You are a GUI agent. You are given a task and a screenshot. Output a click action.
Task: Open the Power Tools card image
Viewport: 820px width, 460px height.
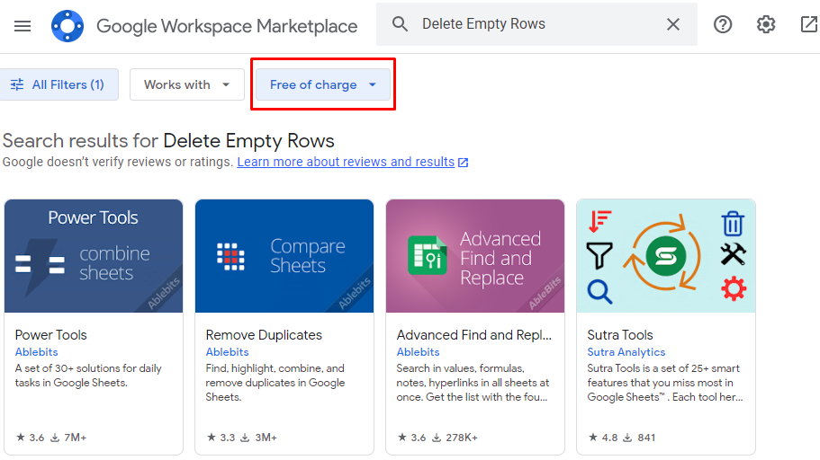coord(94,256)
